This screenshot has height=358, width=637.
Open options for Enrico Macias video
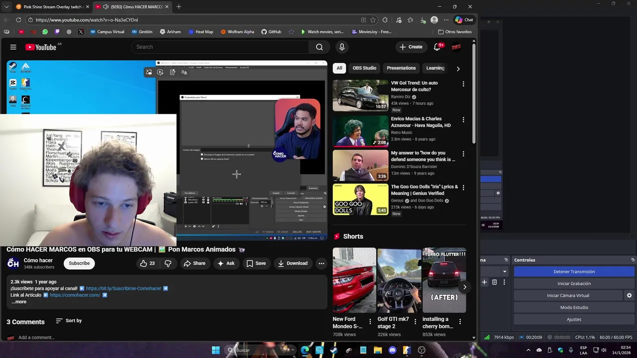463,120
